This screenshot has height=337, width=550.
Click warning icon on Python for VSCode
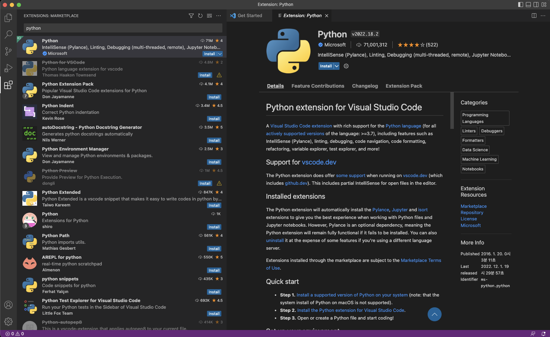[x=219, y=75]
